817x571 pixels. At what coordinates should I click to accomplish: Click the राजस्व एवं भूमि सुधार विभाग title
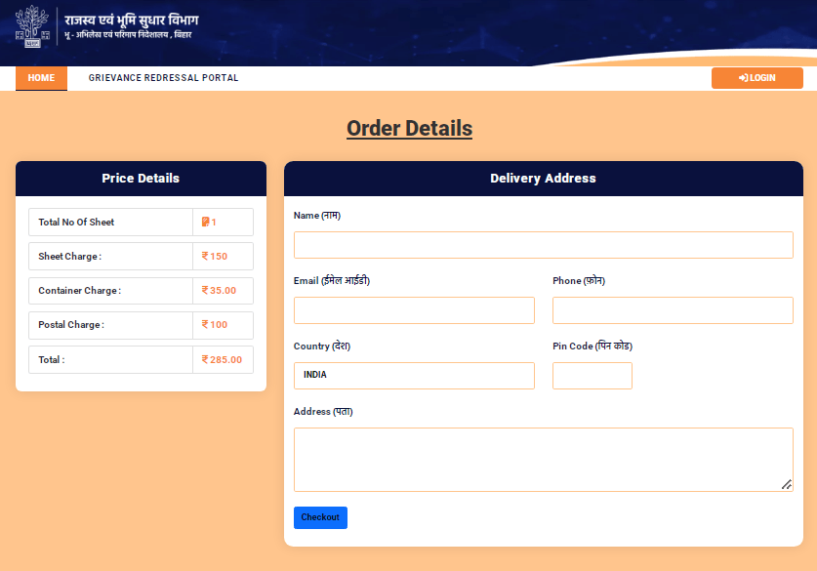click(132, 20)
